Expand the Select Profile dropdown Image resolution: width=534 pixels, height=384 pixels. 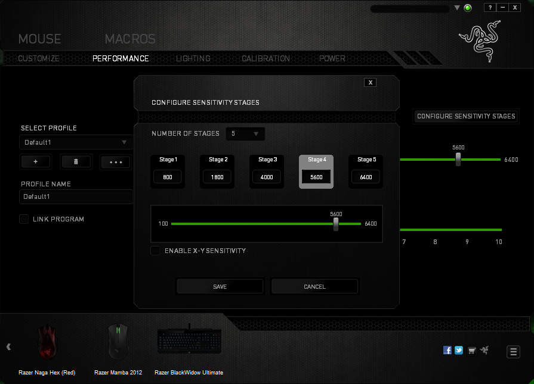(76, 142)
